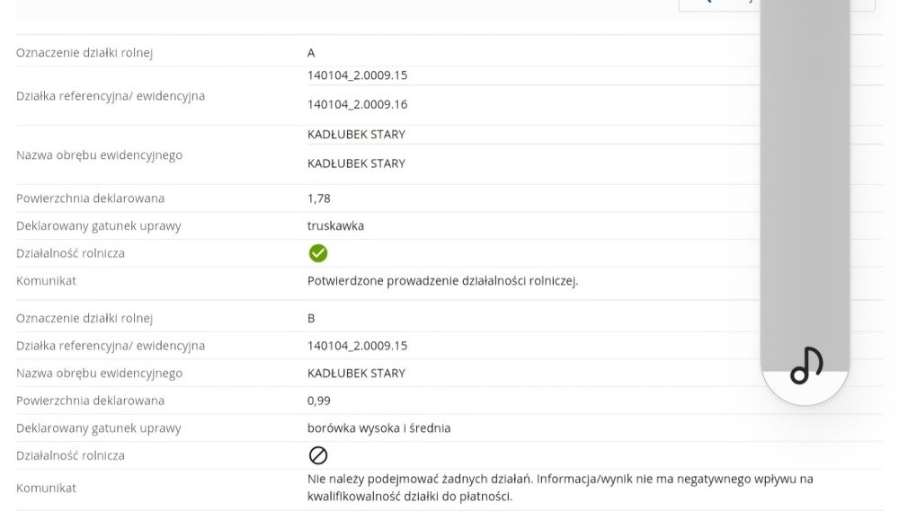Select plot A's first parcel '140104_2.0009.15'
899x511 pixels.
357,75
